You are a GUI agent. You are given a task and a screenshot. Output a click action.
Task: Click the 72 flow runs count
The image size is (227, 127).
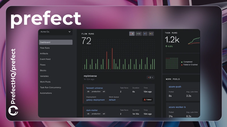[x=86, y=41]
